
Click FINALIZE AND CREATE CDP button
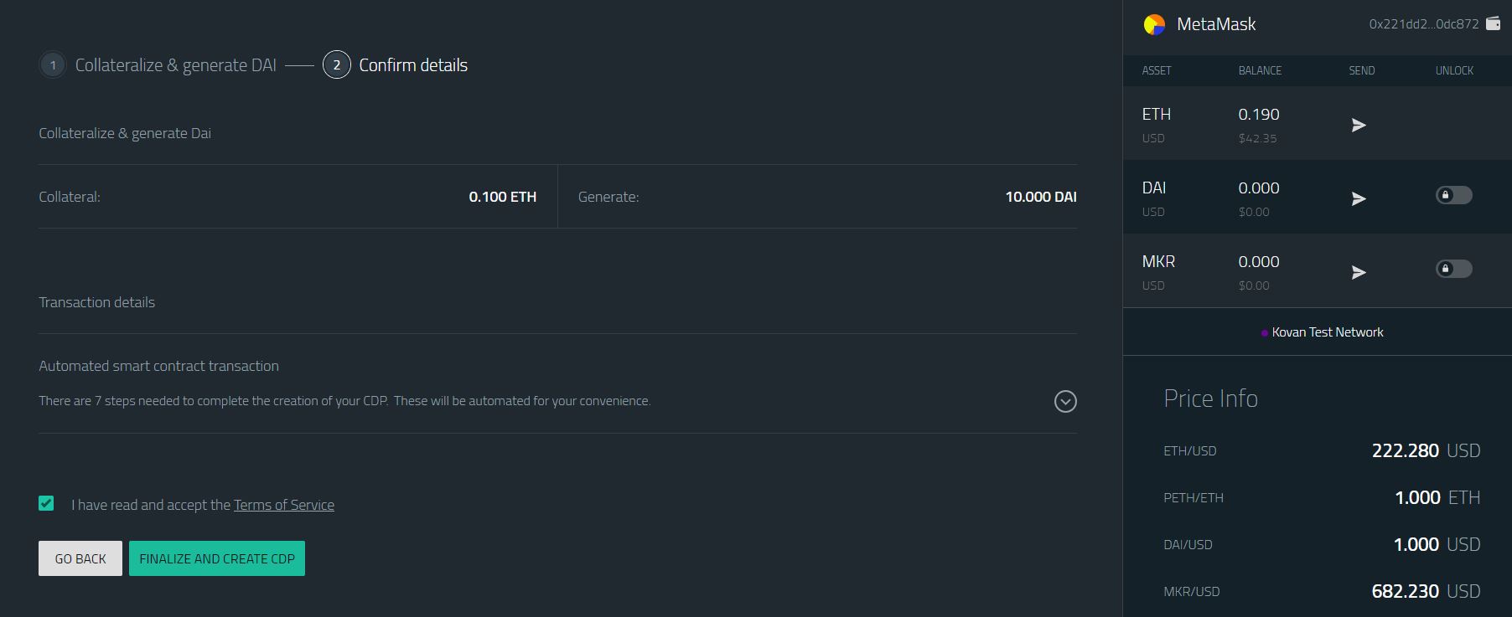pyautogui.click(x=217, y=558)
